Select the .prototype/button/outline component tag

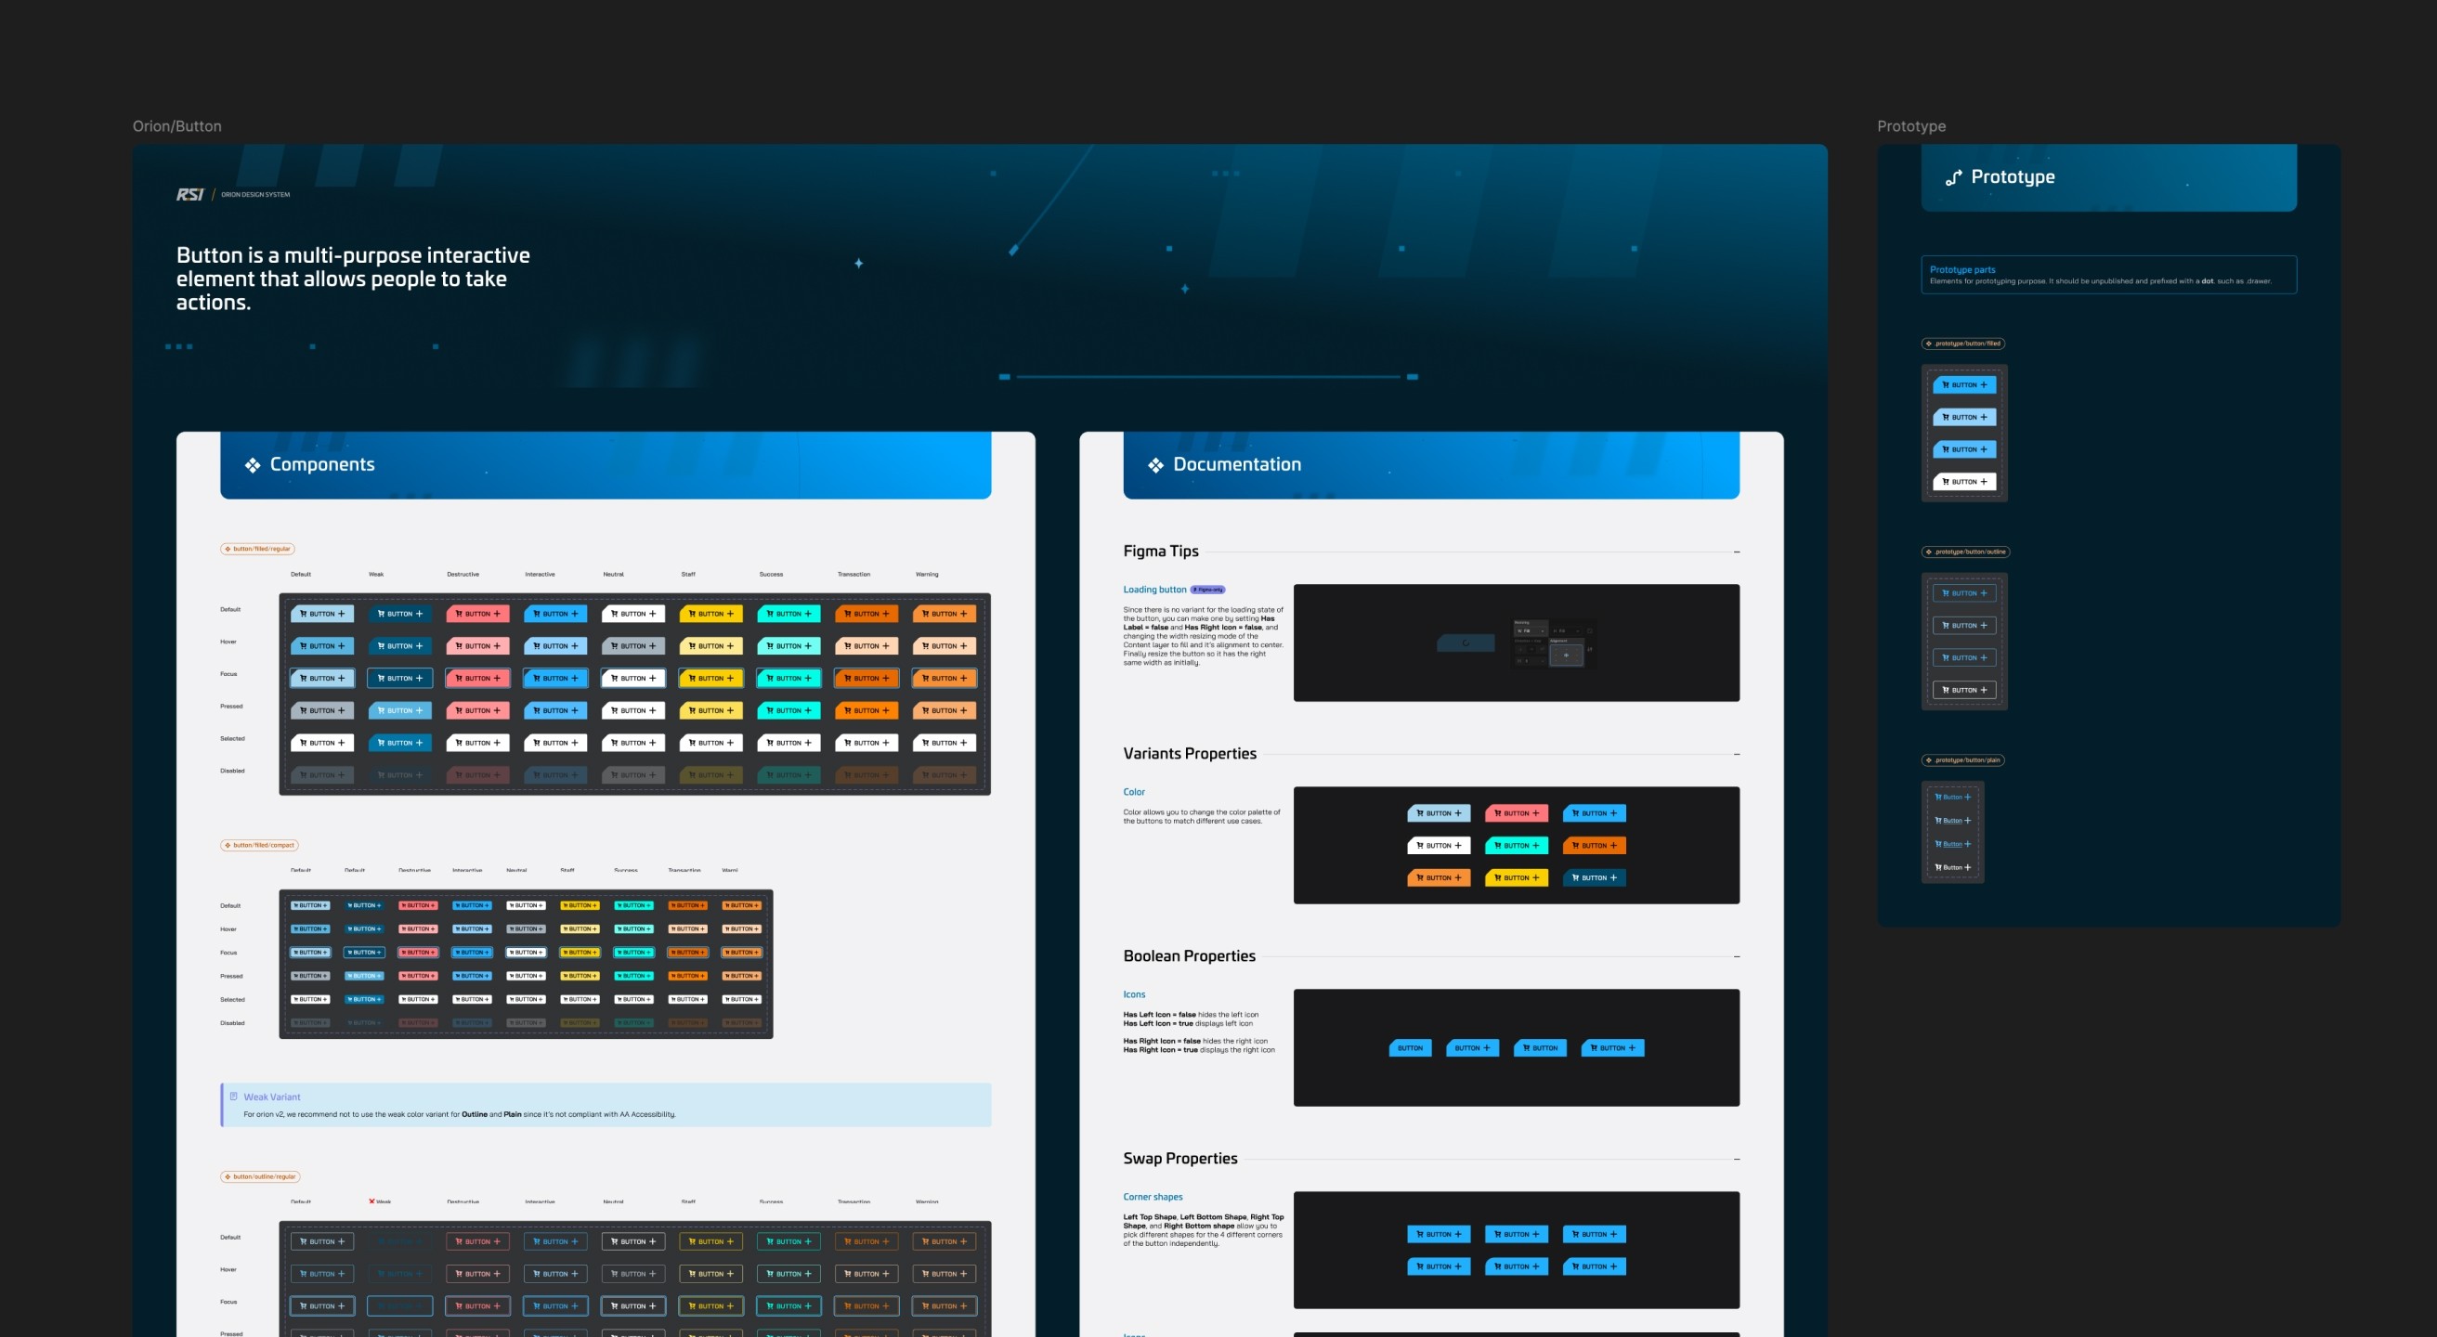point(1965,552)
